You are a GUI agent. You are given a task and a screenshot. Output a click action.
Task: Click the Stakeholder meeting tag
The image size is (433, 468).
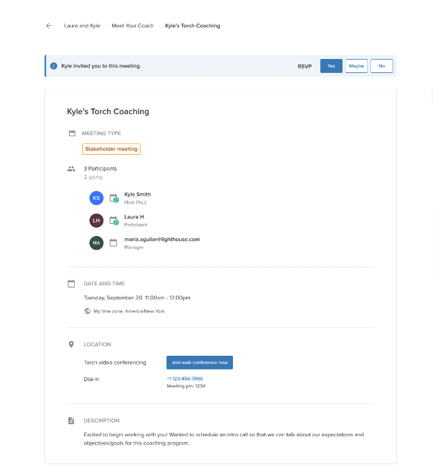click(x=111, y=149)
